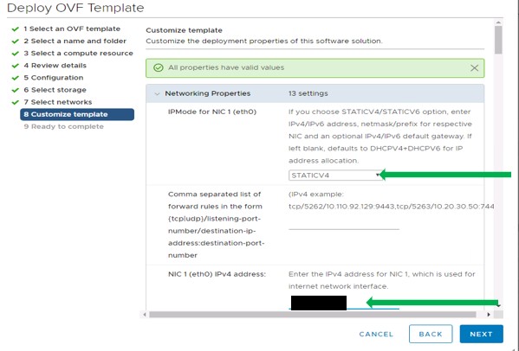Click the NEXT button
The image size is (519, 351).
point(481,334)
